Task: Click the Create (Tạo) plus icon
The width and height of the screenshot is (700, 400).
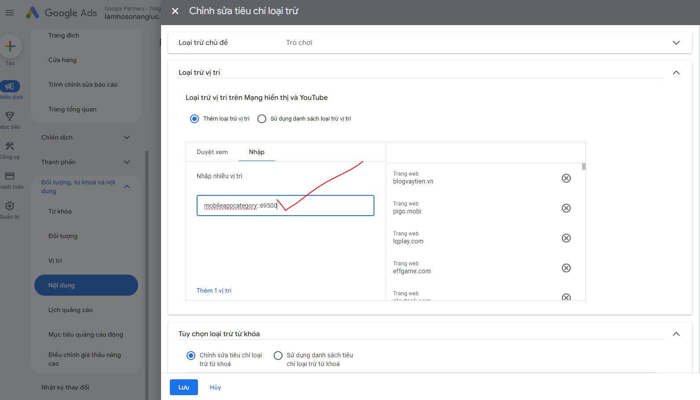Action: pyautogui.click(x=10, y=46)
